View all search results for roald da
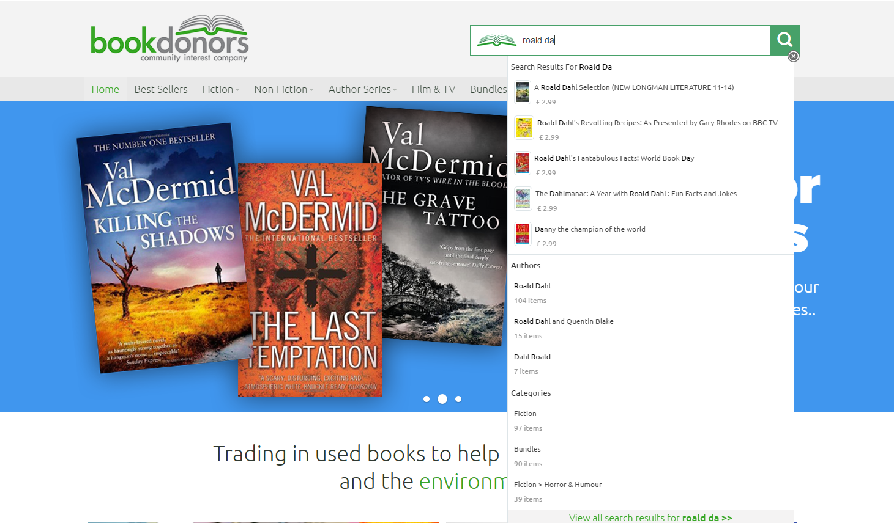Image resolution: width=894 pixels, height=523 pixels. point(650,518)
